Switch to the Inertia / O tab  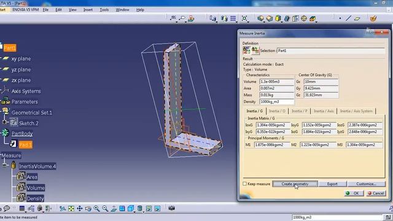pos(277,111)
